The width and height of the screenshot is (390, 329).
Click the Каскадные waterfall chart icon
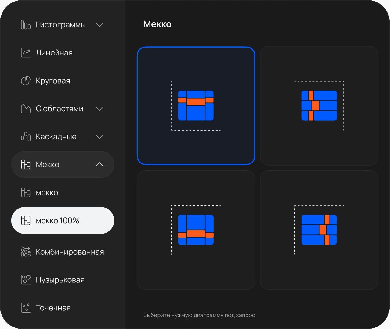[x=26, y=137]
